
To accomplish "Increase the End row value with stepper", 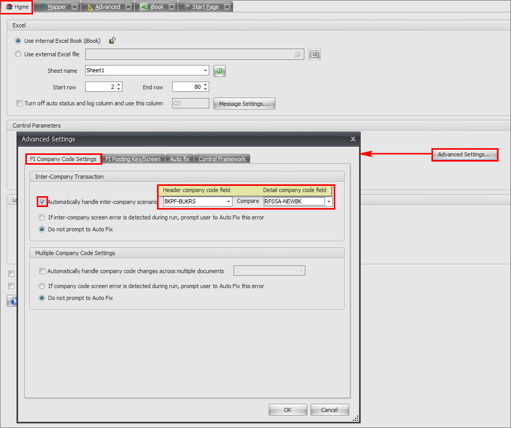I will 206,85.
